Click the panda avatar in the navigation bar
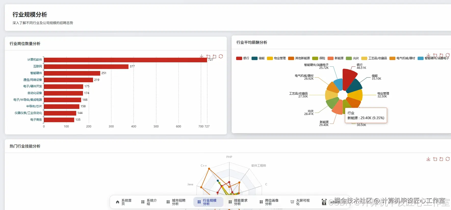The image size is (451, 210). coord(324,202)
